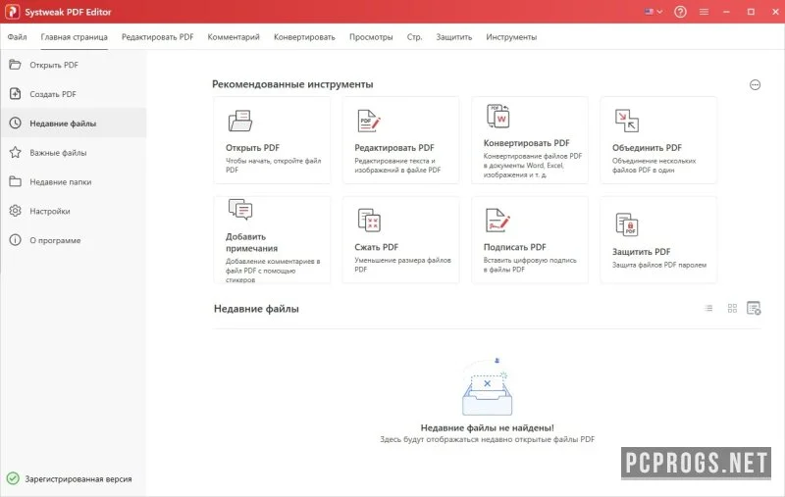Click the Открыть PDF folder icon in sidebar
The image size is (785, 497).
tap(15, 65)
